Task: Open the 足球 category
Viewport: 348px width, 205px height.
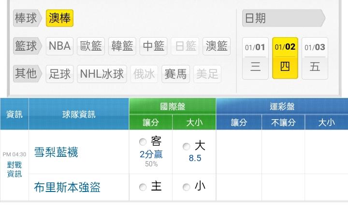Action: pyautogui.click(x=59, y=74)
